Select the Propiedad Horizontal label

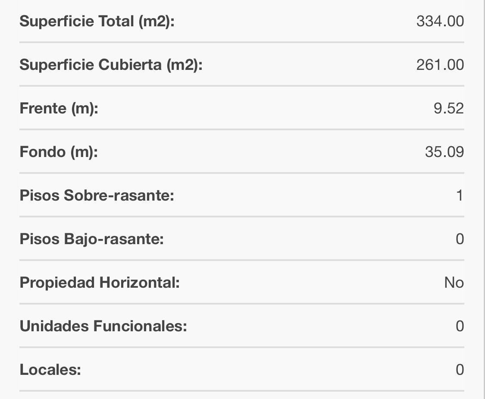click(x=100, y=283)
